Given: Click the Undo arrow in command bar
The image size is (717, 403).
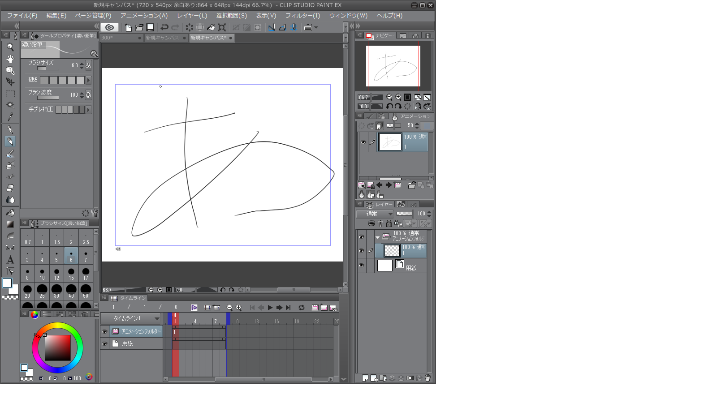Looking at the screenshot, I should click(x=164, y=27).
